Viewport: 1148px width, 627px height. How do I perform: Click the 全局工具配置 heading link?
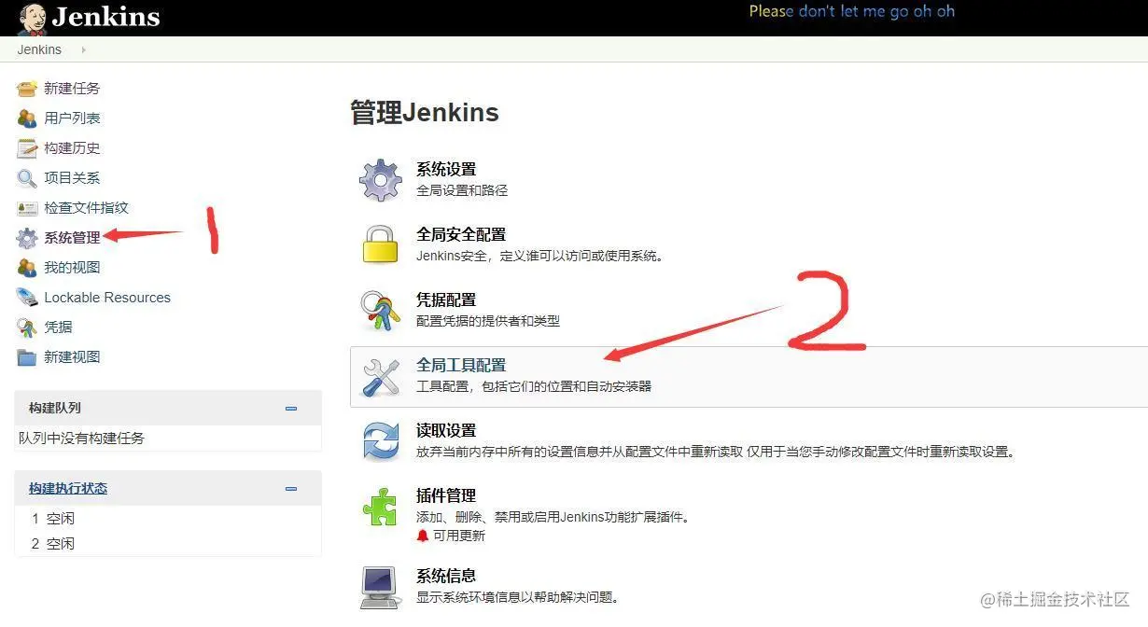tap(461, 366)
